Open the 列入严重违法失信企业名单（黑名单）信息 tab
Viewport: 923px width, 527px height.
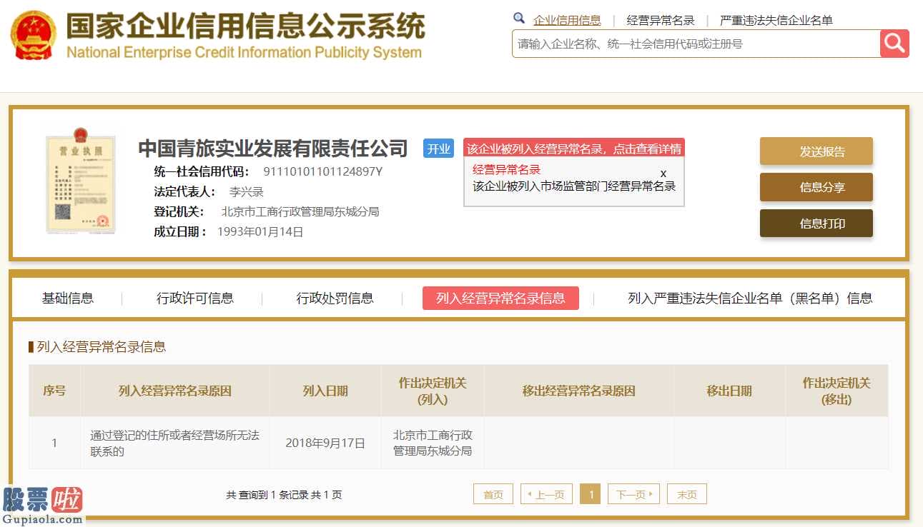(750, 298)
